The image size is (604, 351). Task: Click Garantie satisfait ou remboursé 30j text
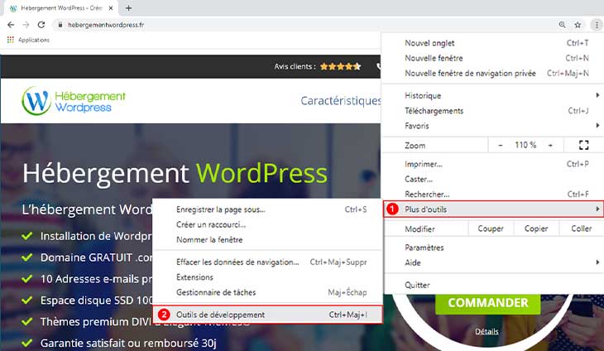point(128,343)
